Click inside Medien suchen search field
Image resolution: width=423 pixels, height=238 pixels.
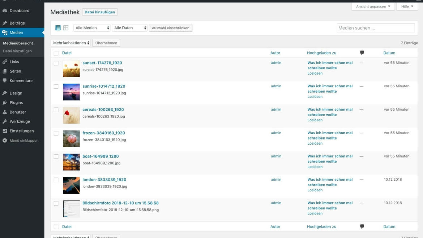tap(376, 28)
